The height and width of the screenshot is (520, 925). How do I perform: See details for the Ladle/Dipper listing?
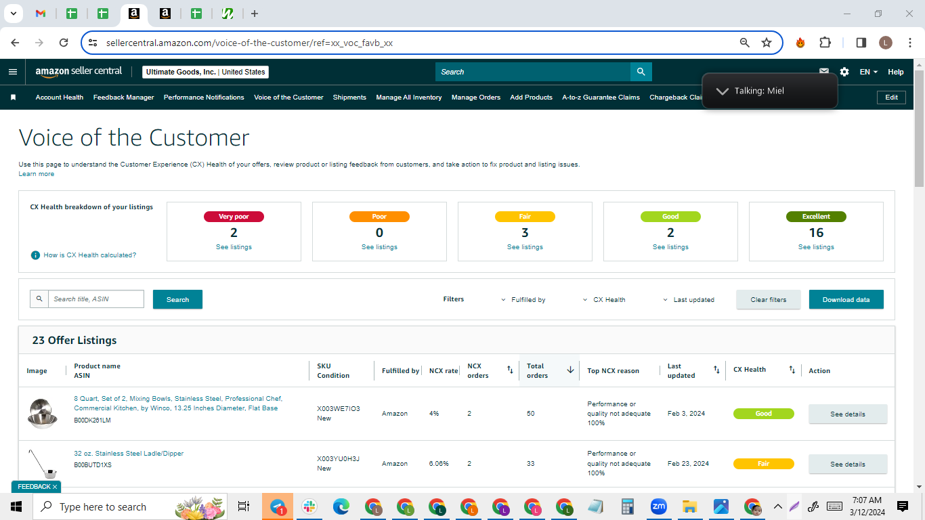click(x=848, y=464)
